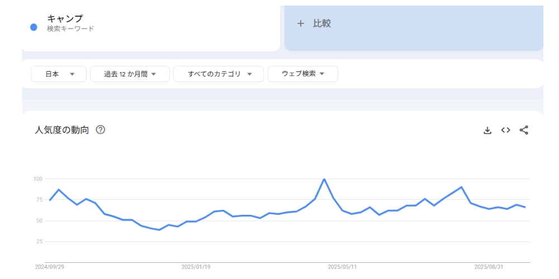Click the chart's highest peak at 100
The image size is (559, 279).
[x=324, y=179]
